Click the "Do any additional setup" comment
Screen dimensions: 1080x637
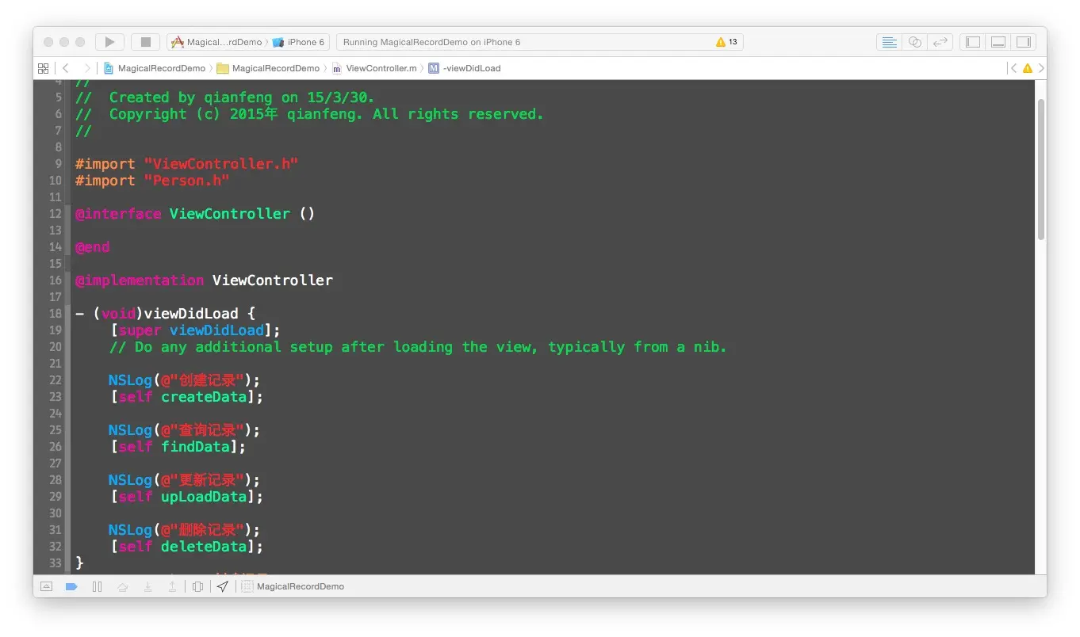click(418, 347)
